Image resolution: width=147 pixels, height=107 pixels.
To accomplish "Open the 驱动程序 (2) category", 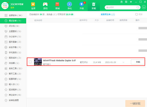I will tap(13, 90).
